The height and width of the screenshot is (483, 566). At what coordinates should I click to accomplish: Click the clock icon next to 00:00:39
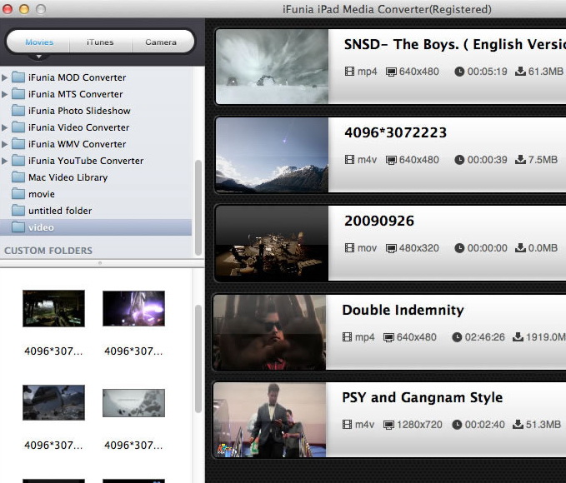click(459, 159)
